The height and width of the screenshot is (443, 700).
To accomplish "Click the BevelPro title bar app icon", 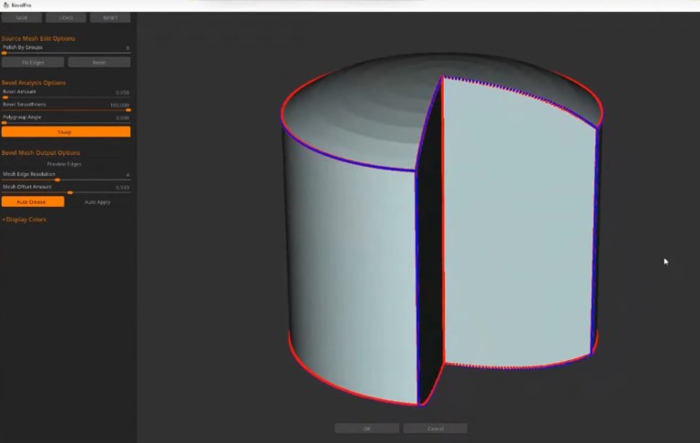I will point(5,5).
